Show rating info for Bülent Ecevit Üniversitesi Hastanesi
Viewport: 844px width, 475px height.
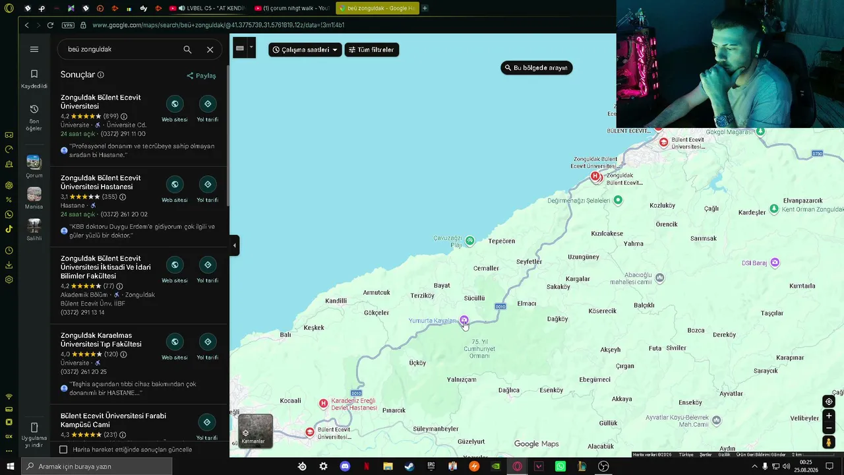point(123,197)
